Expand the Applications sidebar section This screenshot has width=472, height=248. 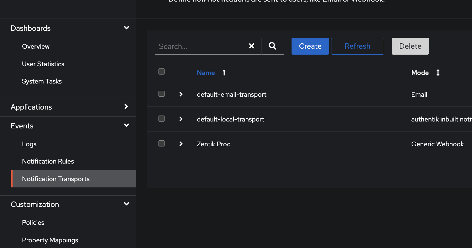(x=126, y=107)
